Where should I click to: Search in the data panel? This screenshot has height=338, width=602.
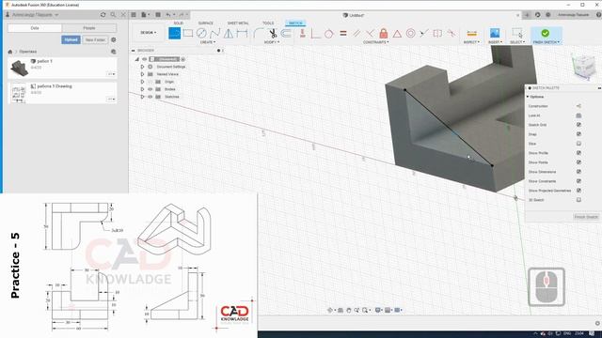pos(113,15)
